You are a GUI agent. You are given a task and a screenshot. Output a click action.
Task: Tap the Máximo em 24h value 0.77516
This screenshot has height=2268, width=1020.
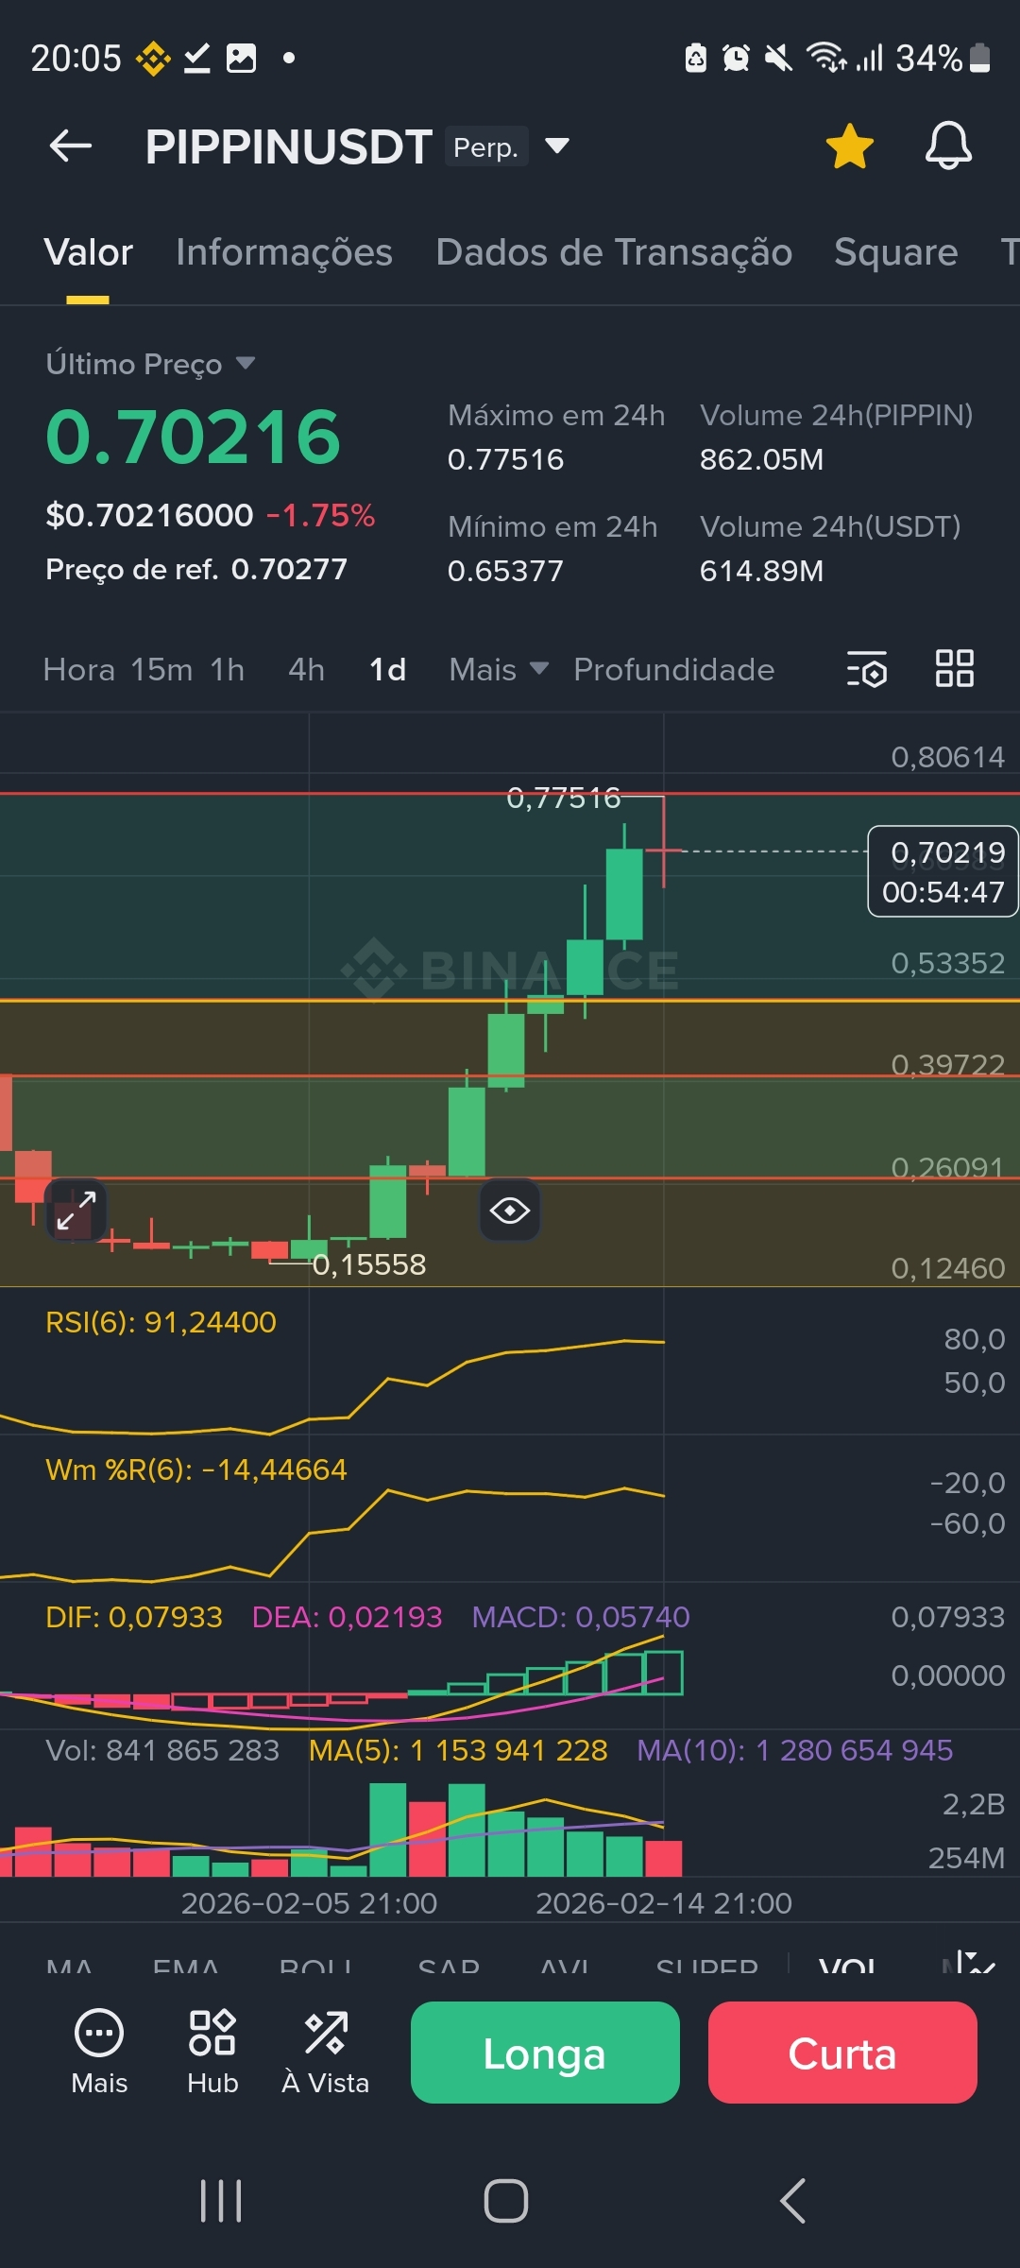click(x=505, y=460)
